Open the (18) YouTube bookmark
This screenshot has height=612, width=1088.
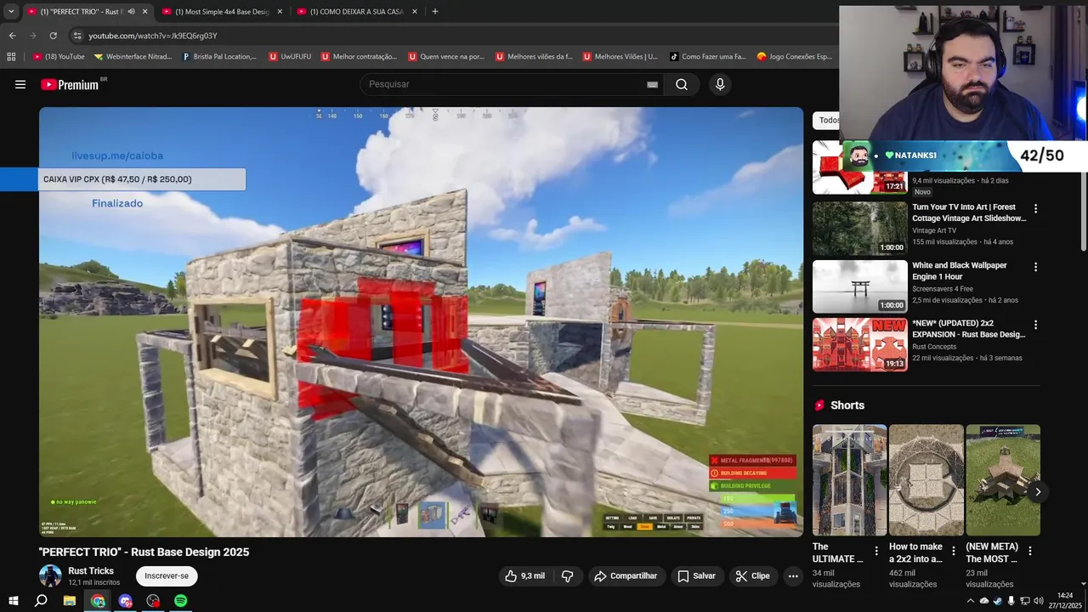[x=59, y=57]
